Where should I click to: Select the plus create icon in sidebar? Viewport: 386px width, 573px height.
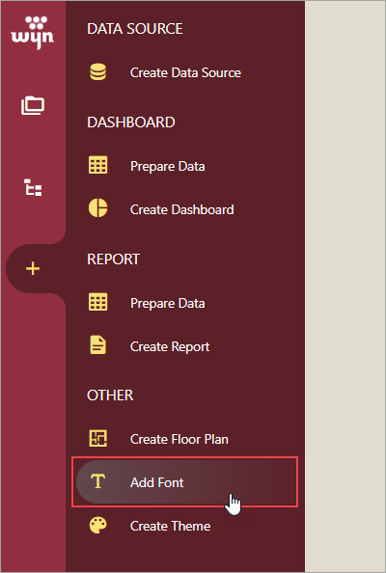tap(33, 269)
